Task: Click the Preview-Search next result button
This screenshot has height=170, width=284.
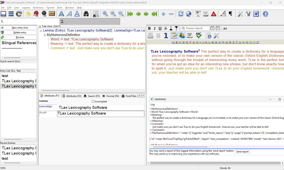Action: click(x=218, y=28)
